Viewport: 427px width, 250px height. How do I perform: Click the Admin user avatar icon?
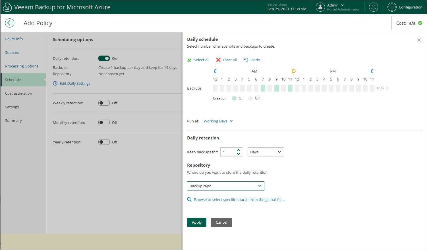pyautogui.click(x=320, y=7)
